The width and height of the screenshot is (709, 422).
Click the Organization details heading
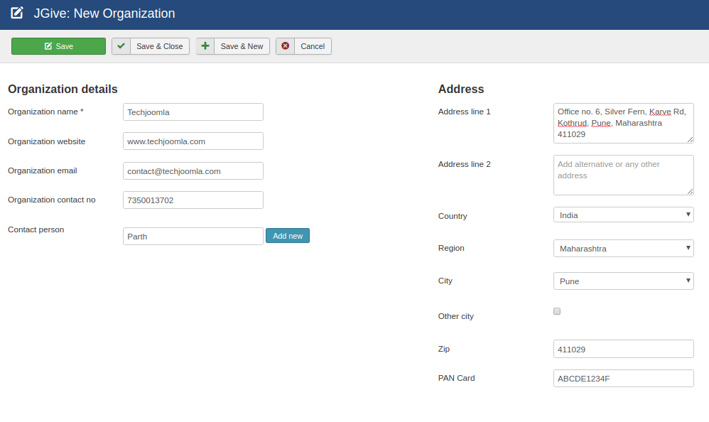[x=63, y=89]
